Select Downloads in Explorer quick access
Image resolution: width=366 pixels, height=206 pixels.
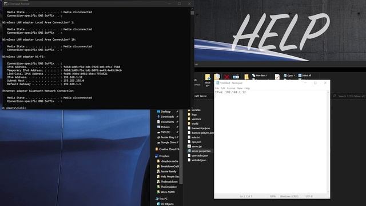pos(168,117)
